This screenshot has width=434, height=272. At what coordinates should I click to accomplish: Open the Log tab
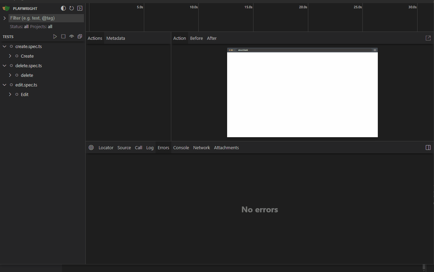(150, 147)
